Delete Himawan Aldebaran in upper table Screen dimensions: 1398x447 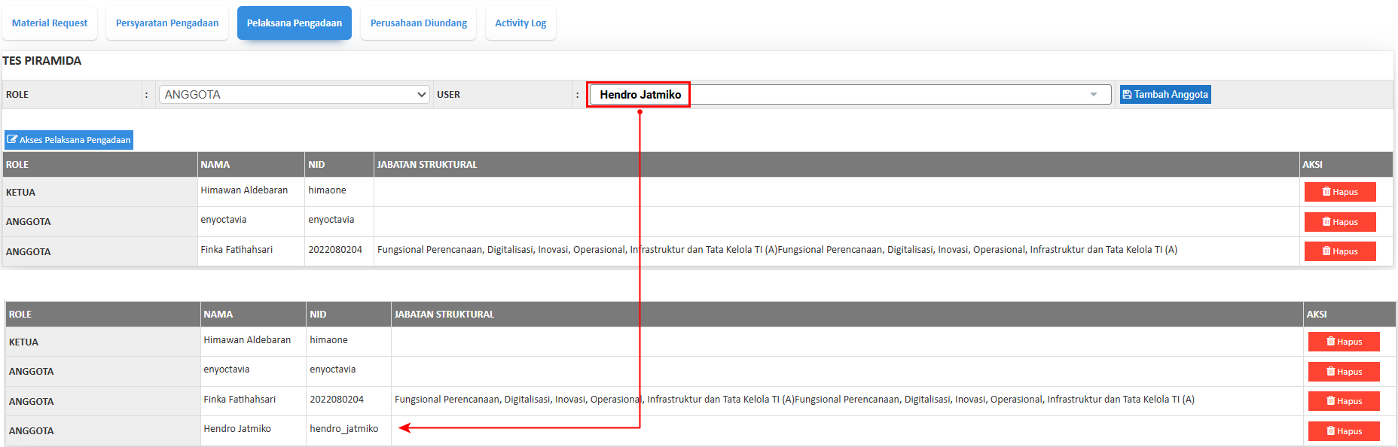click(x=1339, y=192)
